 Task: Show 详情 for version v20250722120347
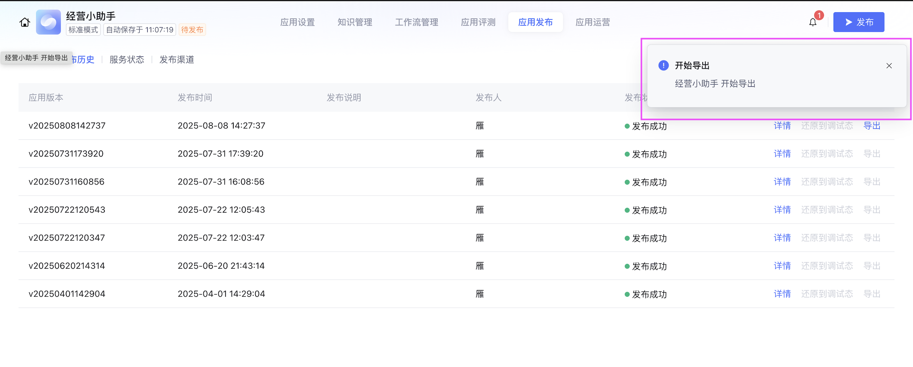[x=782, y=238]
